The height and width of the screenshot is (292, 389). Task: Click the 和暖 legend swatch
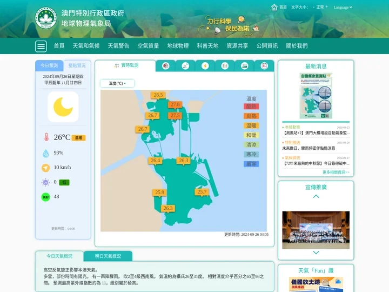click(251, 135)
